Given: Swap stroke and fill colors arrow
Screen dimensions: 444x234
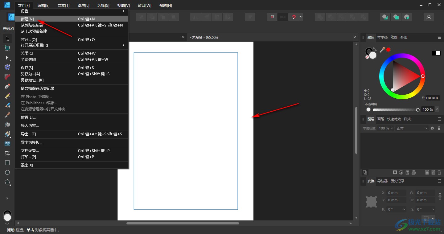Looking at the screenshot, I should [x=375, y=49].
